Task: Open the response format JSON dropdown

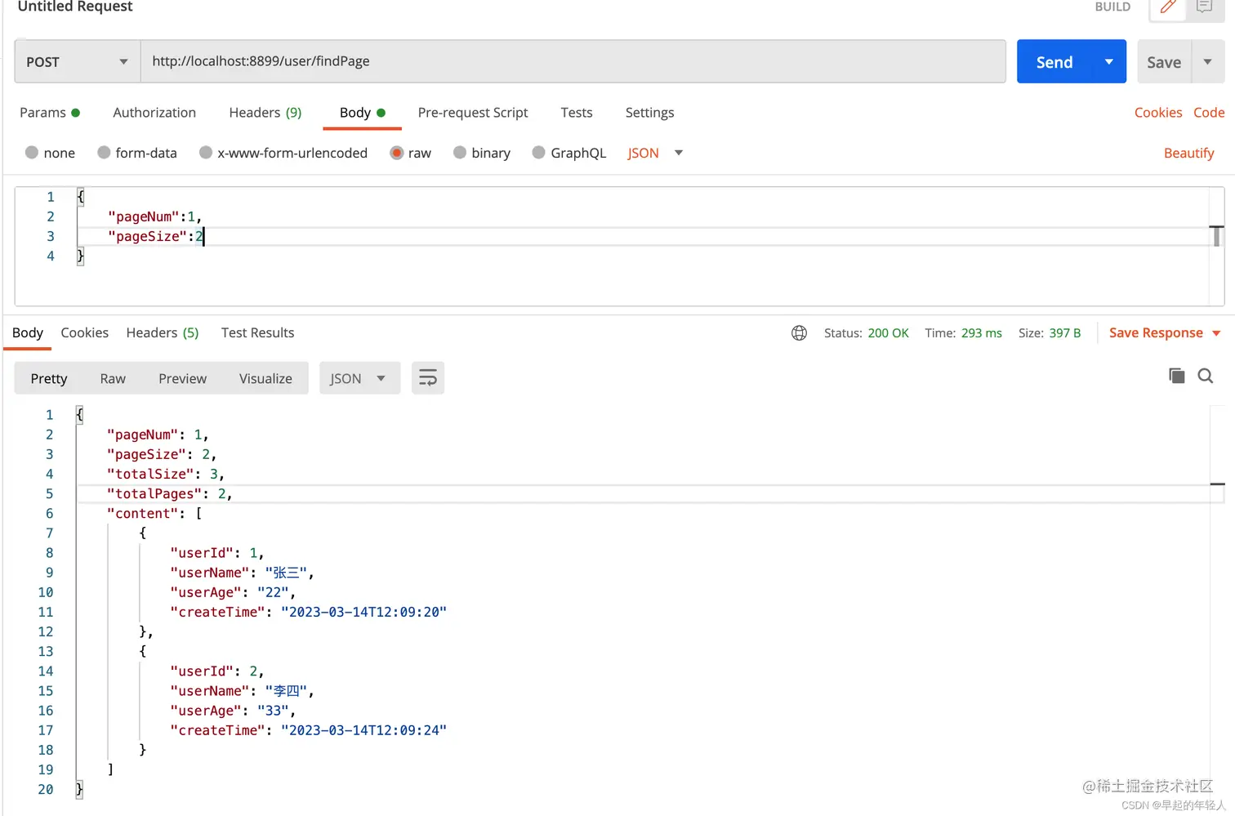Action: click(x=359, y=378)
